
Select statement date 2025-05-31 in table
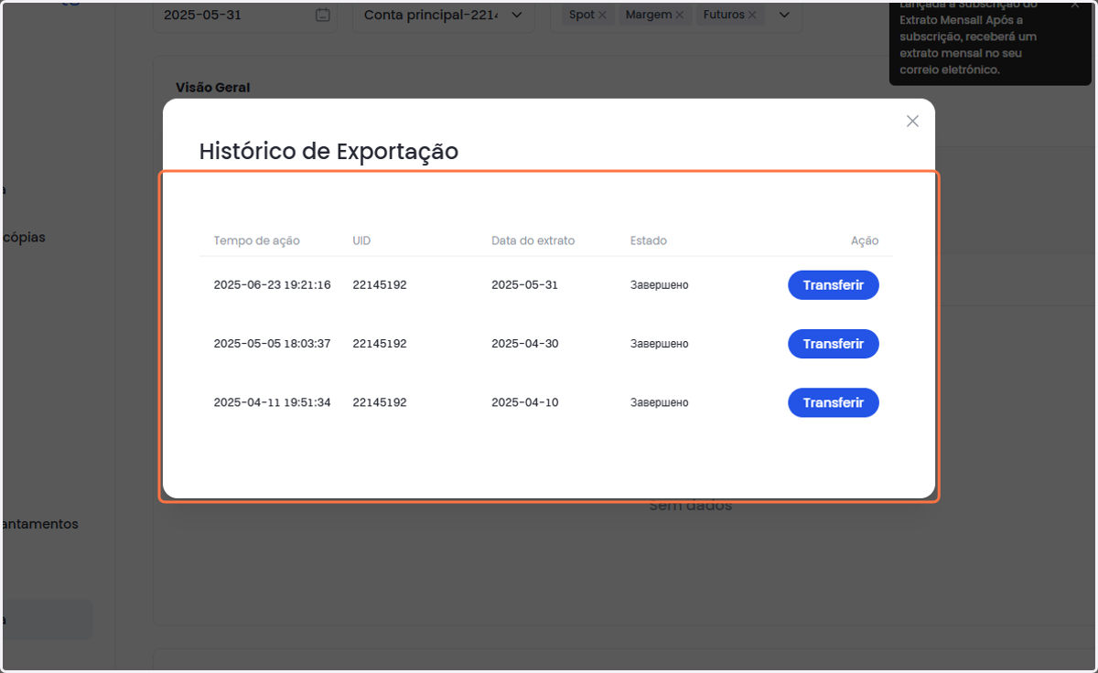(524, 285)
